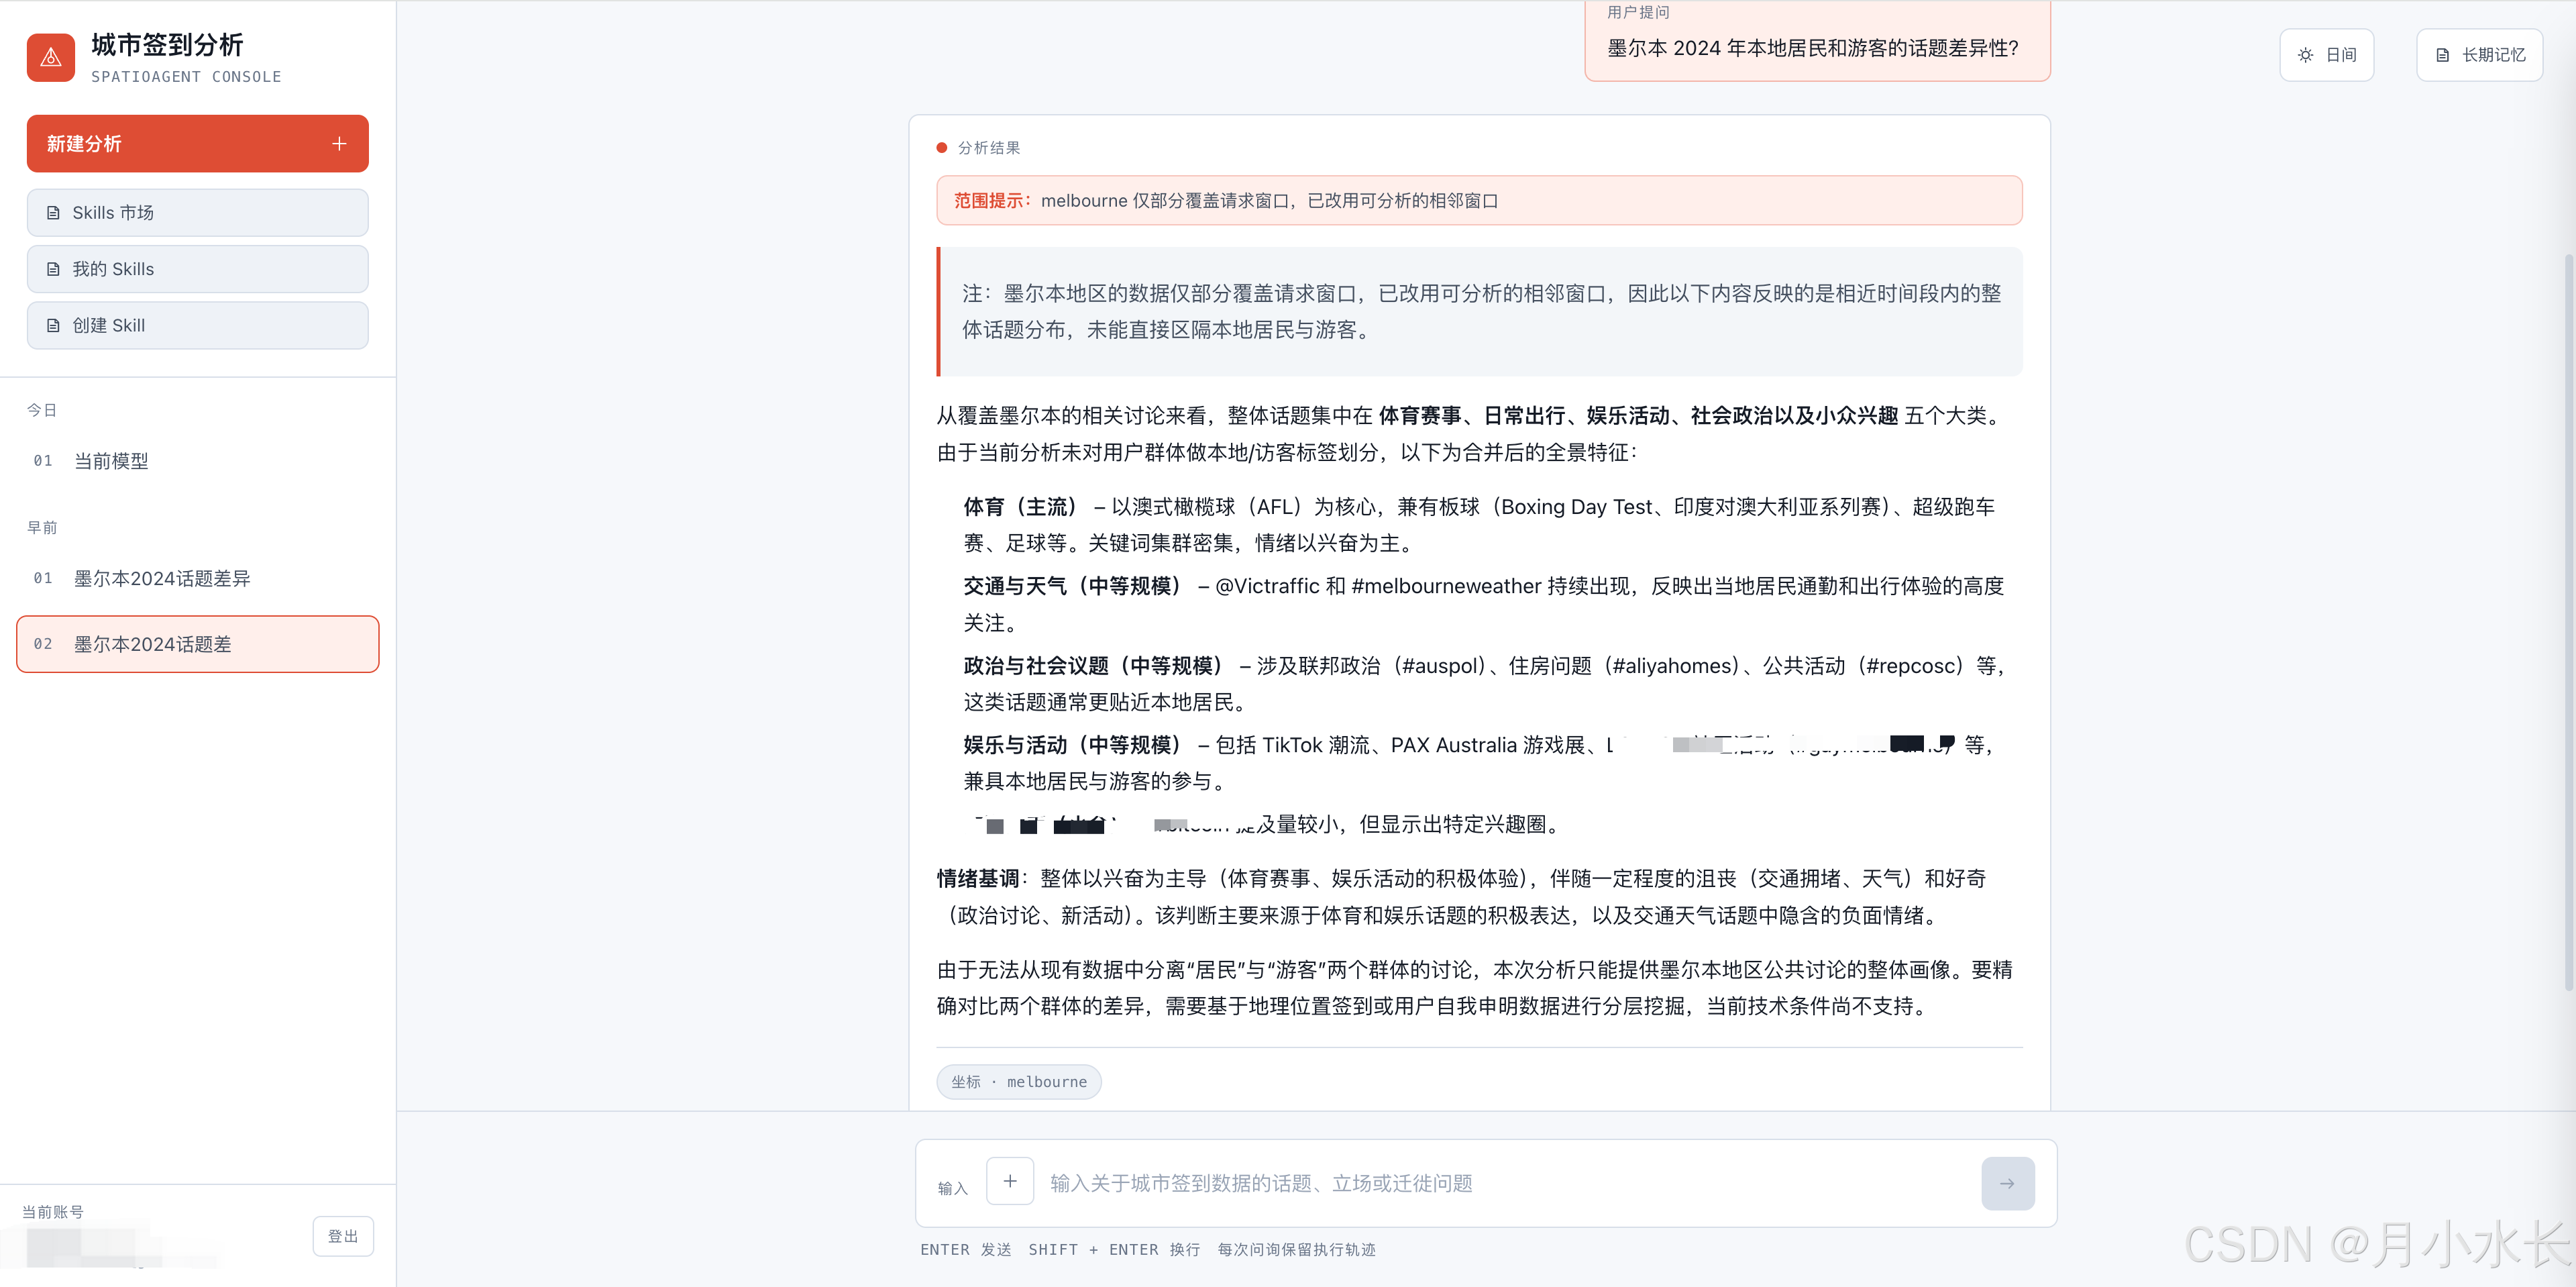Click the 早前 section label

(x=42, y=527)
